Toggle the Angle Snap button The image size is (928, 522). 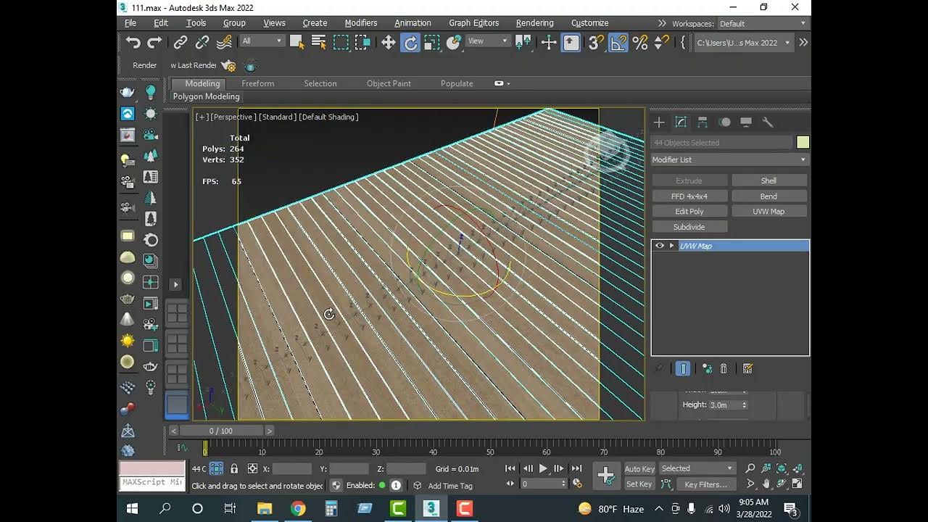[x=618, y=43]
